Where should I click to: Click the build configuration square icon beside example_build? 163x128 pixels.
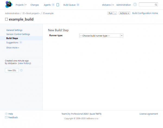(7, 19)
